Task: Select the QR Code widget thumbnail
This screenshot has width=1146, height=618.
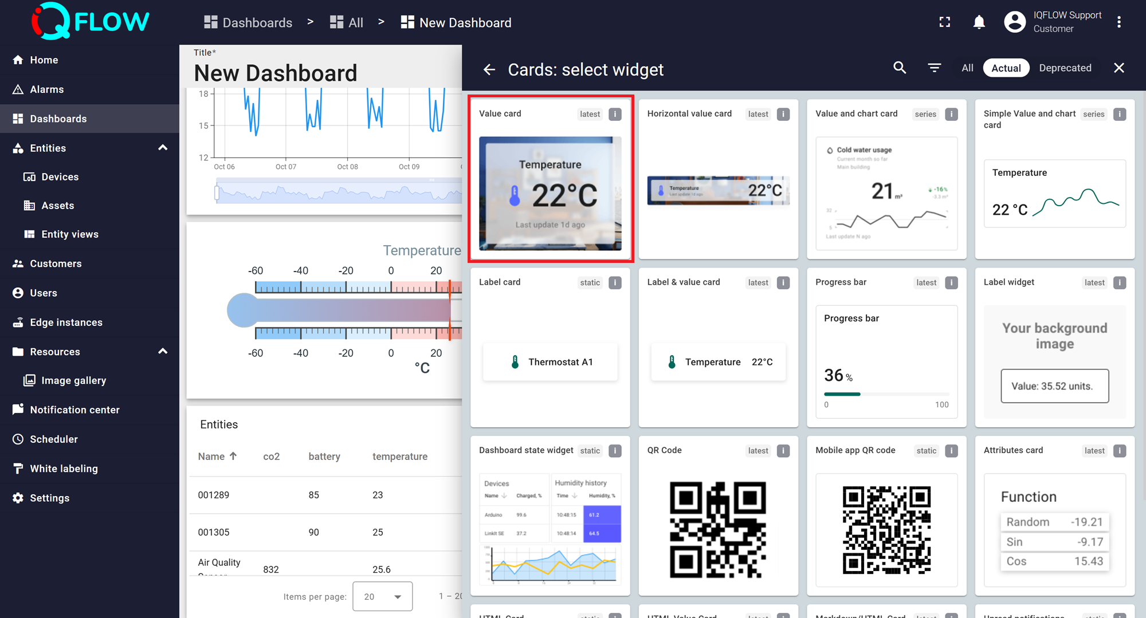Action: pyautogui.click(x=718, y=529)
